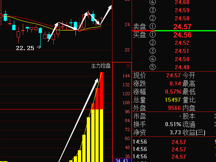Click the 外盘 9566 value

pos(174,108)
